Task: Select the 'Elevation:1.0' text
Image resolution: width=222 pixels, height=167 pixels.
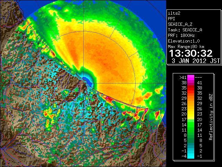Action: (184, 41)
